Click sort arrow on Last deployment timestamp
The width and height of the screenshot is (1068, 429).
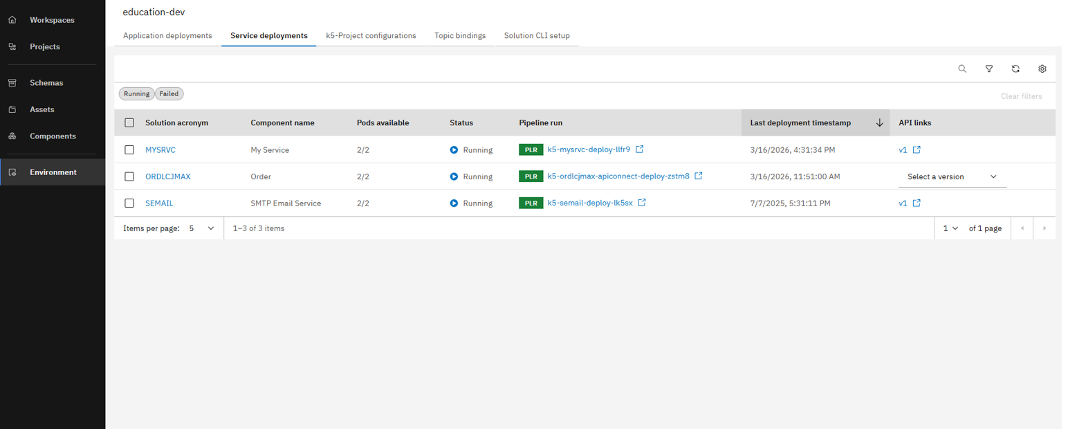[879, 122]
